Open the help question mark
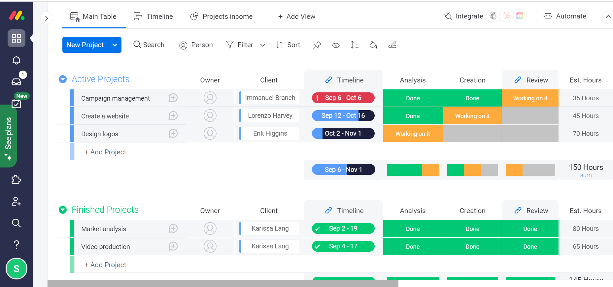Viewport: 613px width, 287px height. pyautogui.click(x=16, y=245)
